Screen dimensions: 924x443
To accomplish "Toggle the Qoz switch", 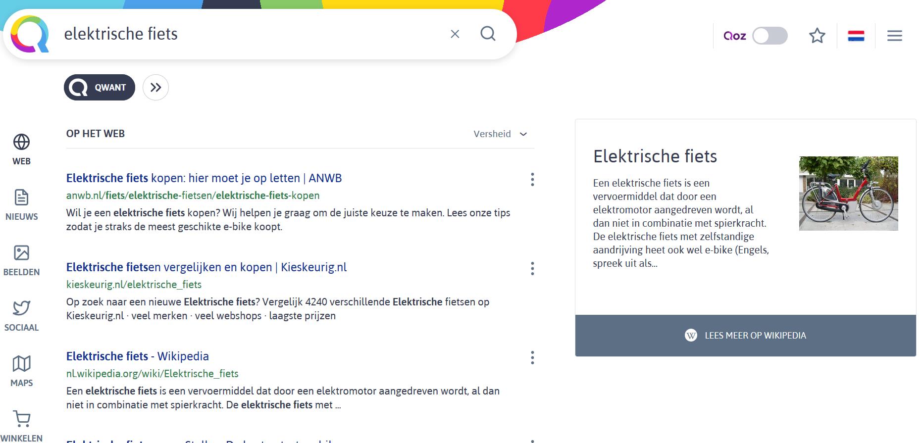I will point(770,36).
